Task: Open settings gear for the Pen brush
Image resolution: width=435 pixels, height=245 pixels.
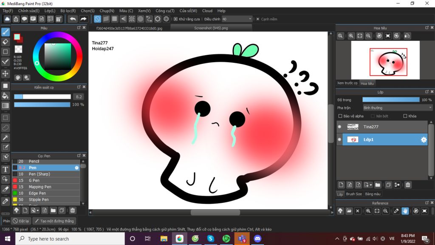Action: click(77, 168)
